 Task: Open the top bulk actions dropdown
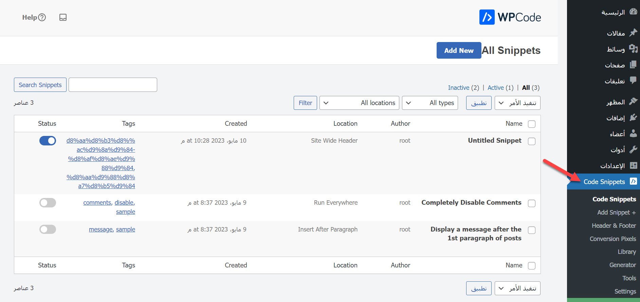(517, 103)
